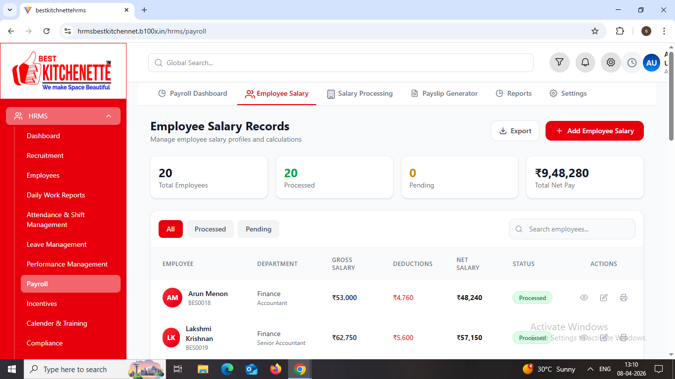Screen dimensions: 675x379
Task: Open Firefox from the taskbar
Action: pyautogui.click(x=276, y=369)
